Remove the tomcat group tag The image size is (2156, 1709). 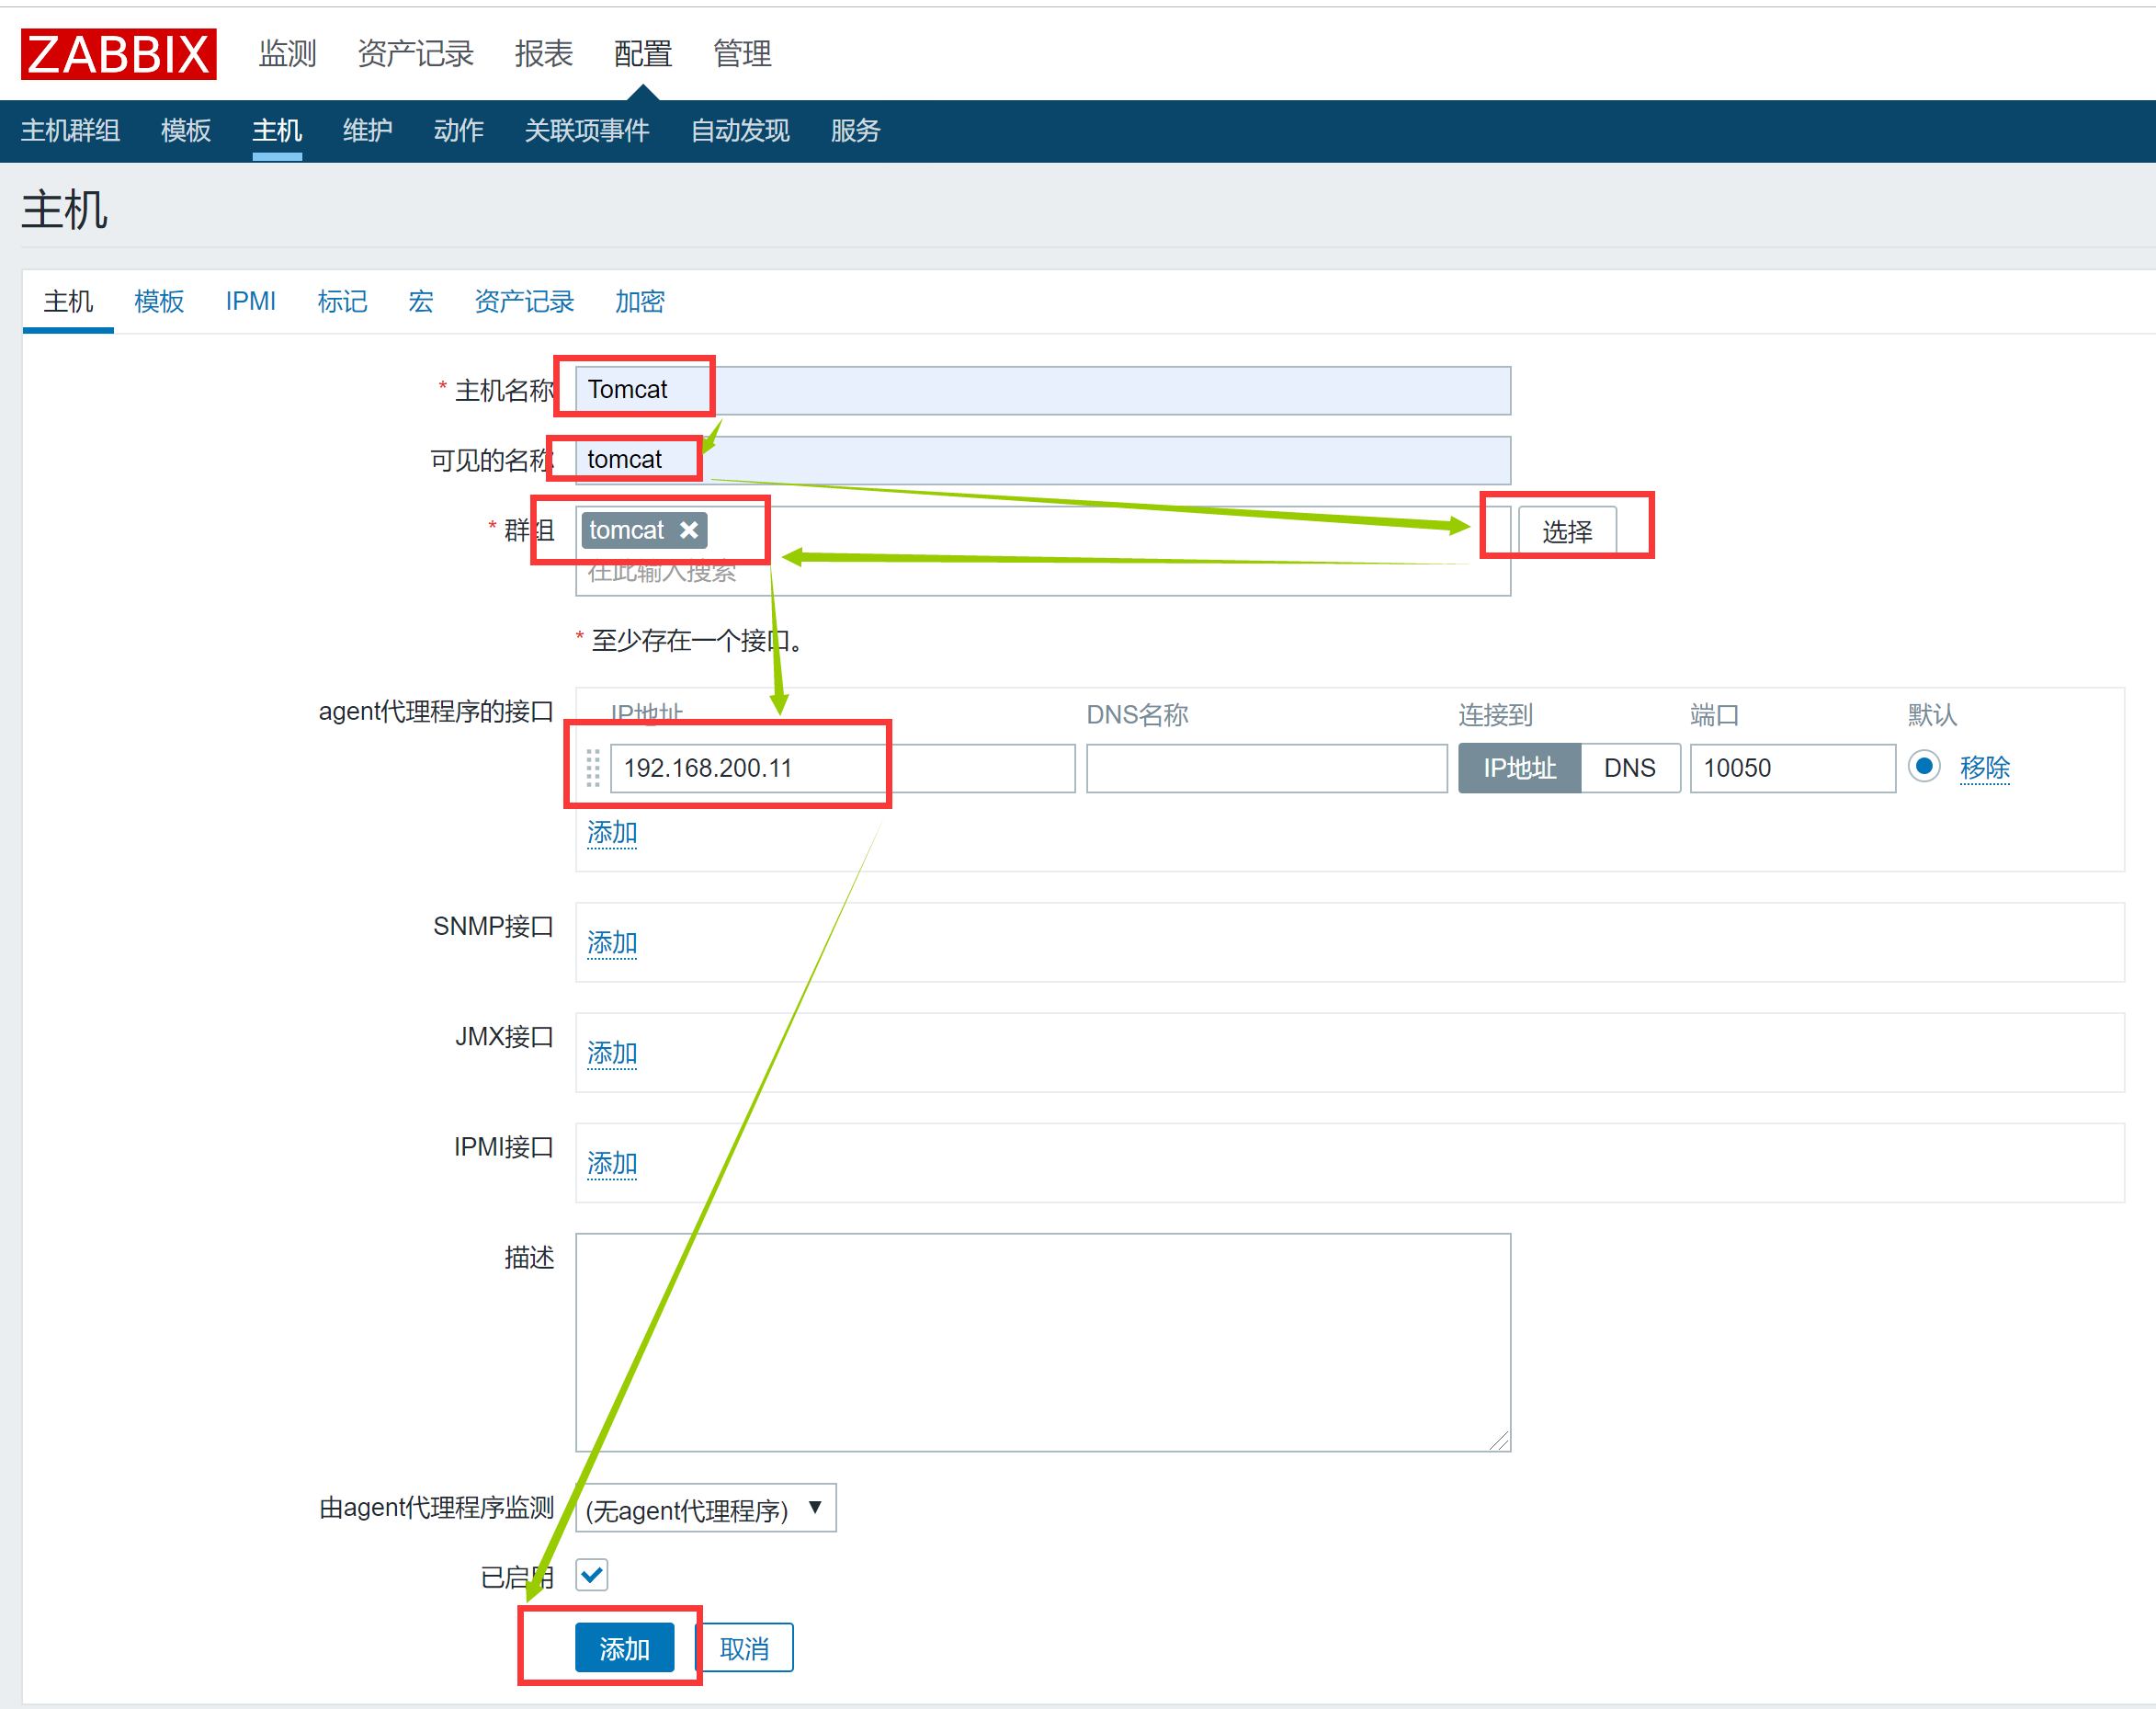689,530
